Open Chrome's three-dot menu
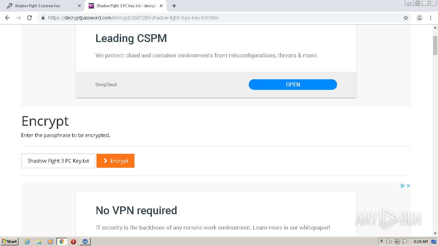The image size is (438, 246). tap(430, 18)
